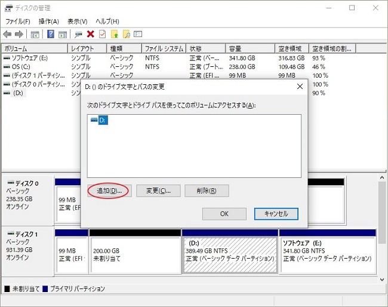Image resolution: width=388 pixels, height=307 pixels.
Task: Click the D: entry in dialog list
Action: (x=103, y=120)
